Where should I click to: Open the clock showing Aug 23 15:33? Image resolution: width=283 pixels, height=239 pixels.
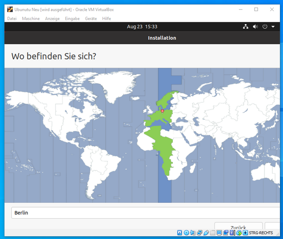click(x=142, y=27)
